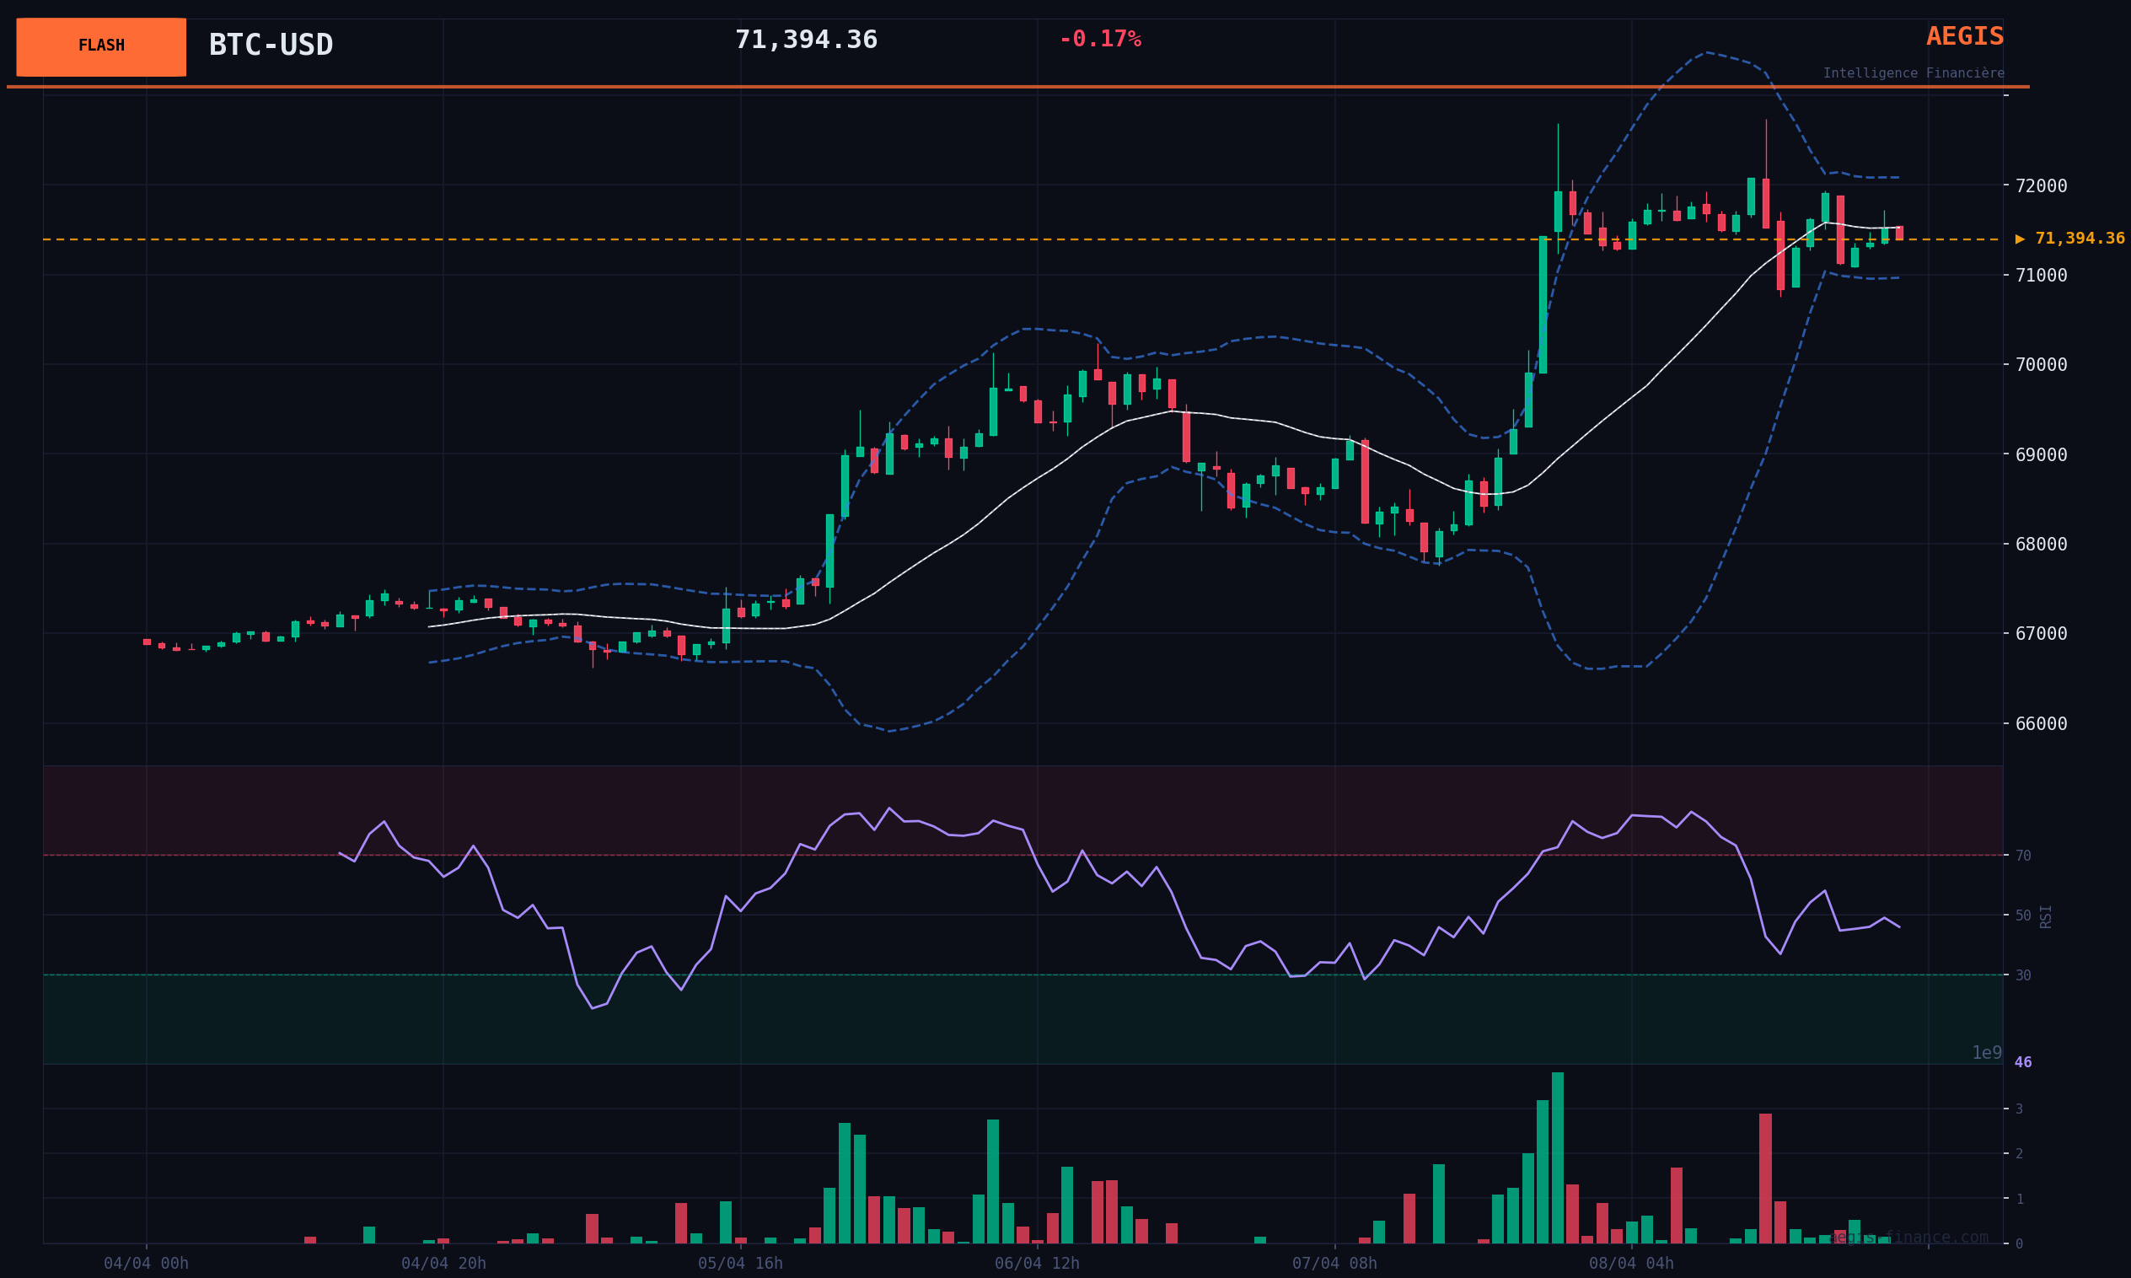Click the Intelligence Financière subtitle
This screenshot has height=1278, width=2131.
click(1914, 73)
